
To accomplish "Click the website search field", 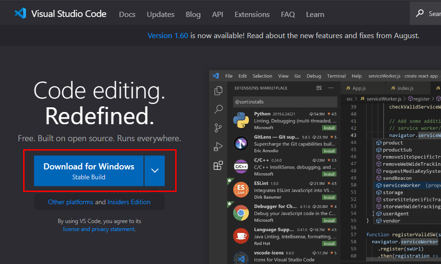I will 425,13.
